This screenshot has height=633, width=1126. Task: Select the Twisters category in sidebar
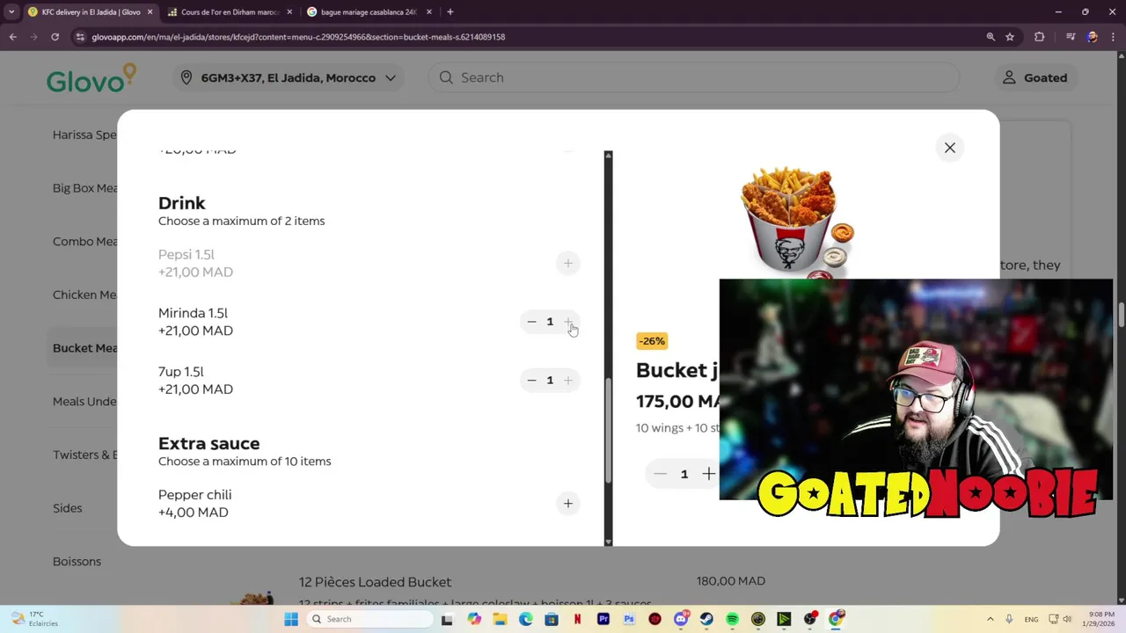(x=84, y=455)
